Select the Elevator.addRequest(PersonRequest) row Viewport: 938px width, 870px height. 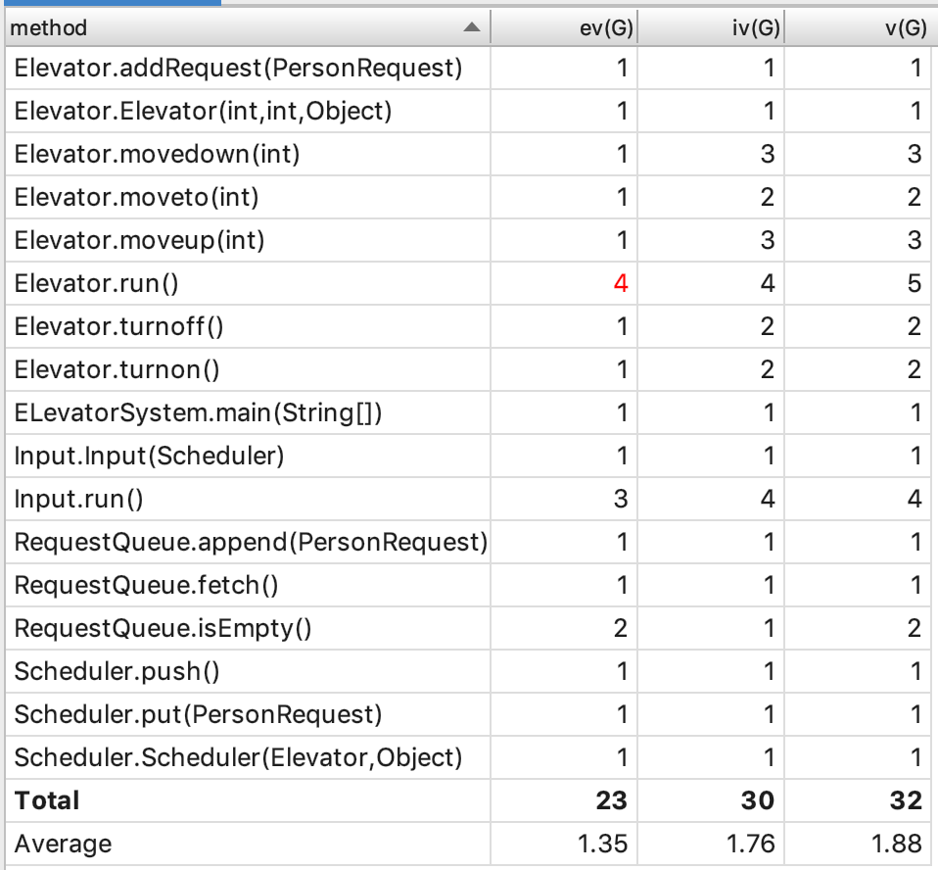(238, 70)
